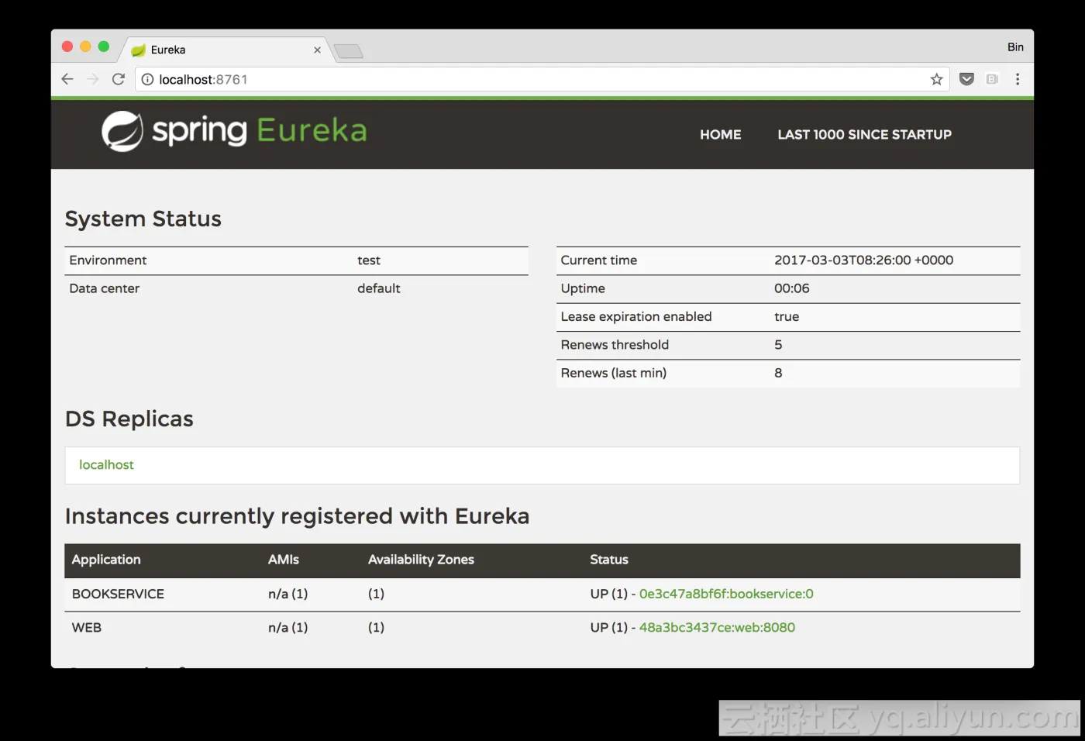Click the Renews threshold label
This screenshot has height=741, width=1085.
(x=615, y=345)
